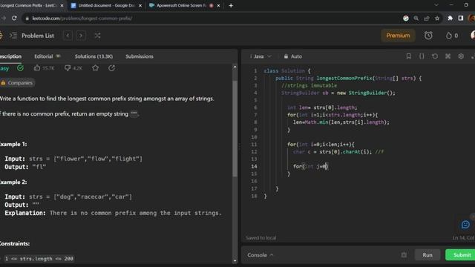Switch to the Description tab
Screen dimensions: 475x267
pos(10,56)
